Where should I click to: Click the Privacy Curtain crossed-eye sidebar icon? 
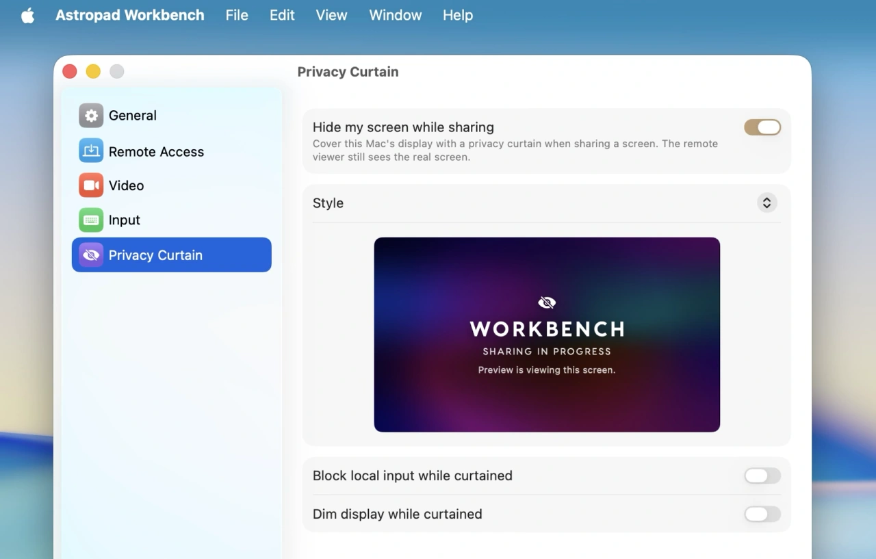point(91,255)
